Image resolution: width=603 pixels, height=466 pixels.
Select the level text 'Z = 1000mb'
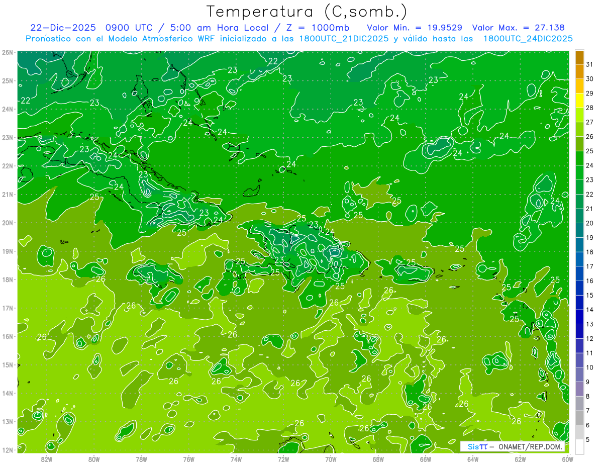[x=317, y=28]
